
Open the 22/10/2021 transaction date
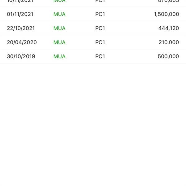tap(21, 28)
